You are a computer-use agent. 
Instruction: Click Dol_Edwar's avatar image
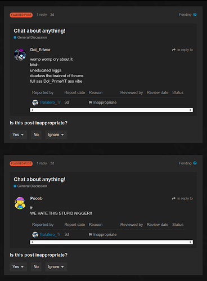coord(20,55)
